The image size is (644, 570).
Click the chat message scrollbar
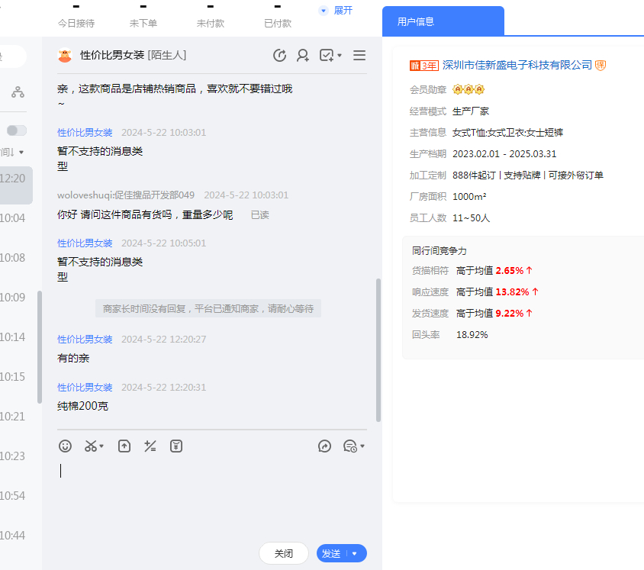pyautogui.click(x=378, y=351)
